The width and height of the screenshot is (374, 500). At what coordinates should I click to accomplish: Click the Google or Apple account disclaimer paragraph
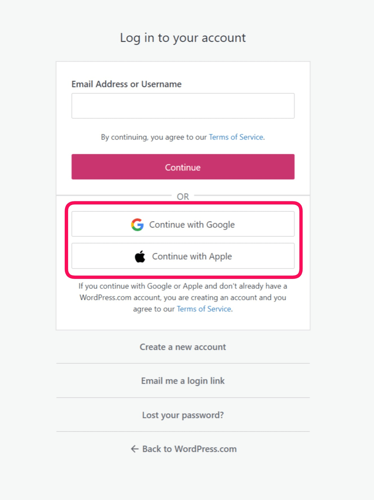click(x=183, y=298)
